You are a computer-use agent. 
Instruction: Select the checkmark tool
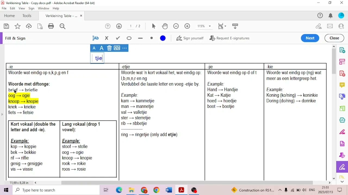118,38
